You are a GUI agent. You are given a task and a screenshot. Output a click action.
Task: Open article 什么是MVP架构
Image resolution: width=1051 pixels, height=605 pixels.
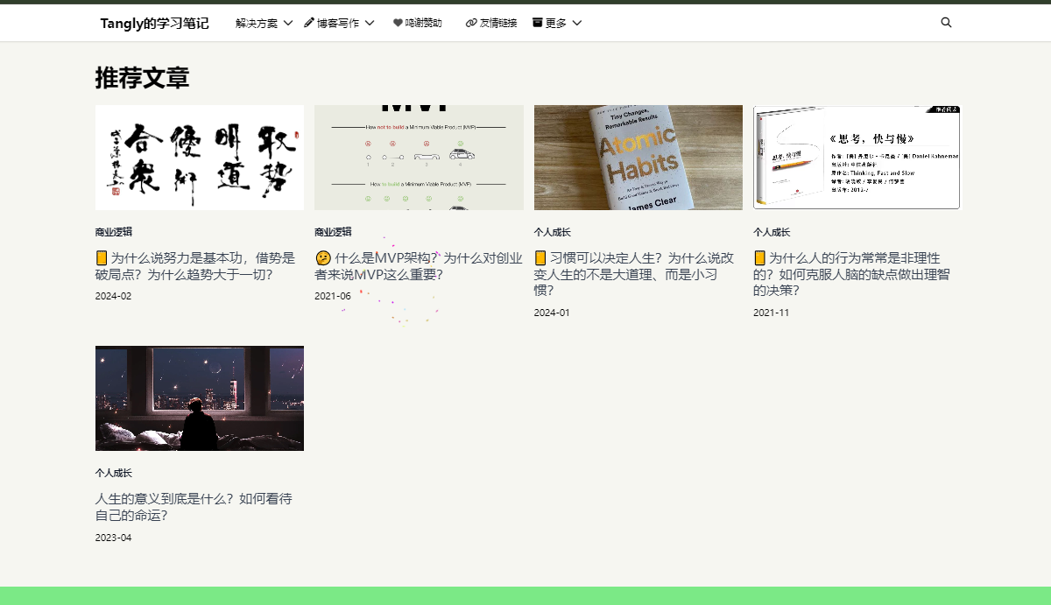tap(419, 266)
